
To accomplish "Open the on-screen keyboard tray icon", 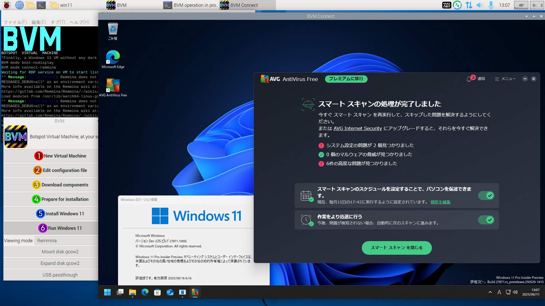I will (x=447, y=5).
